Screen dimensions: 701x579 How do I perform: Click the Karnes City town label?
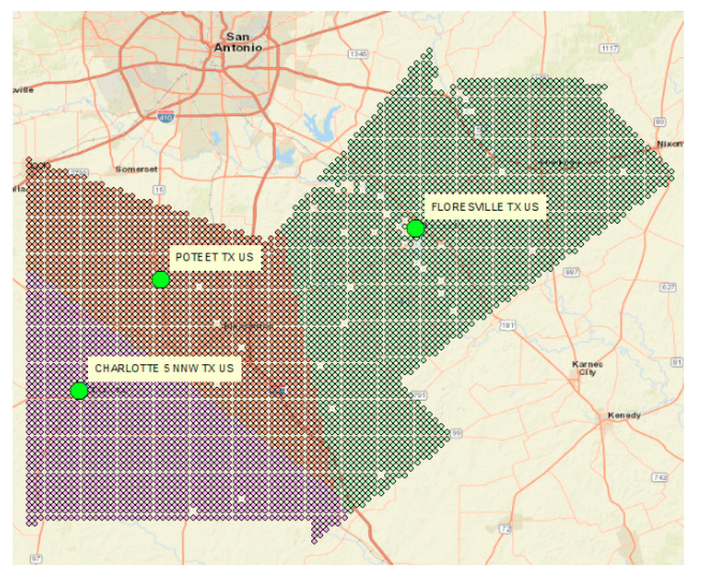point(587,368)
